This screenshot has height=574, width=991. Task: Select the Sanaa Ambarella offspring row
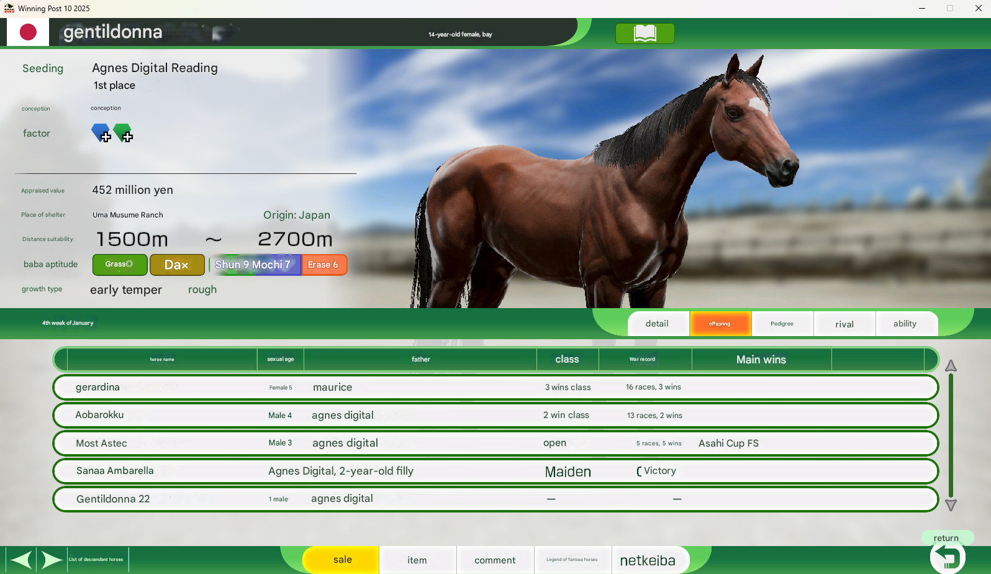click(495, 471)
